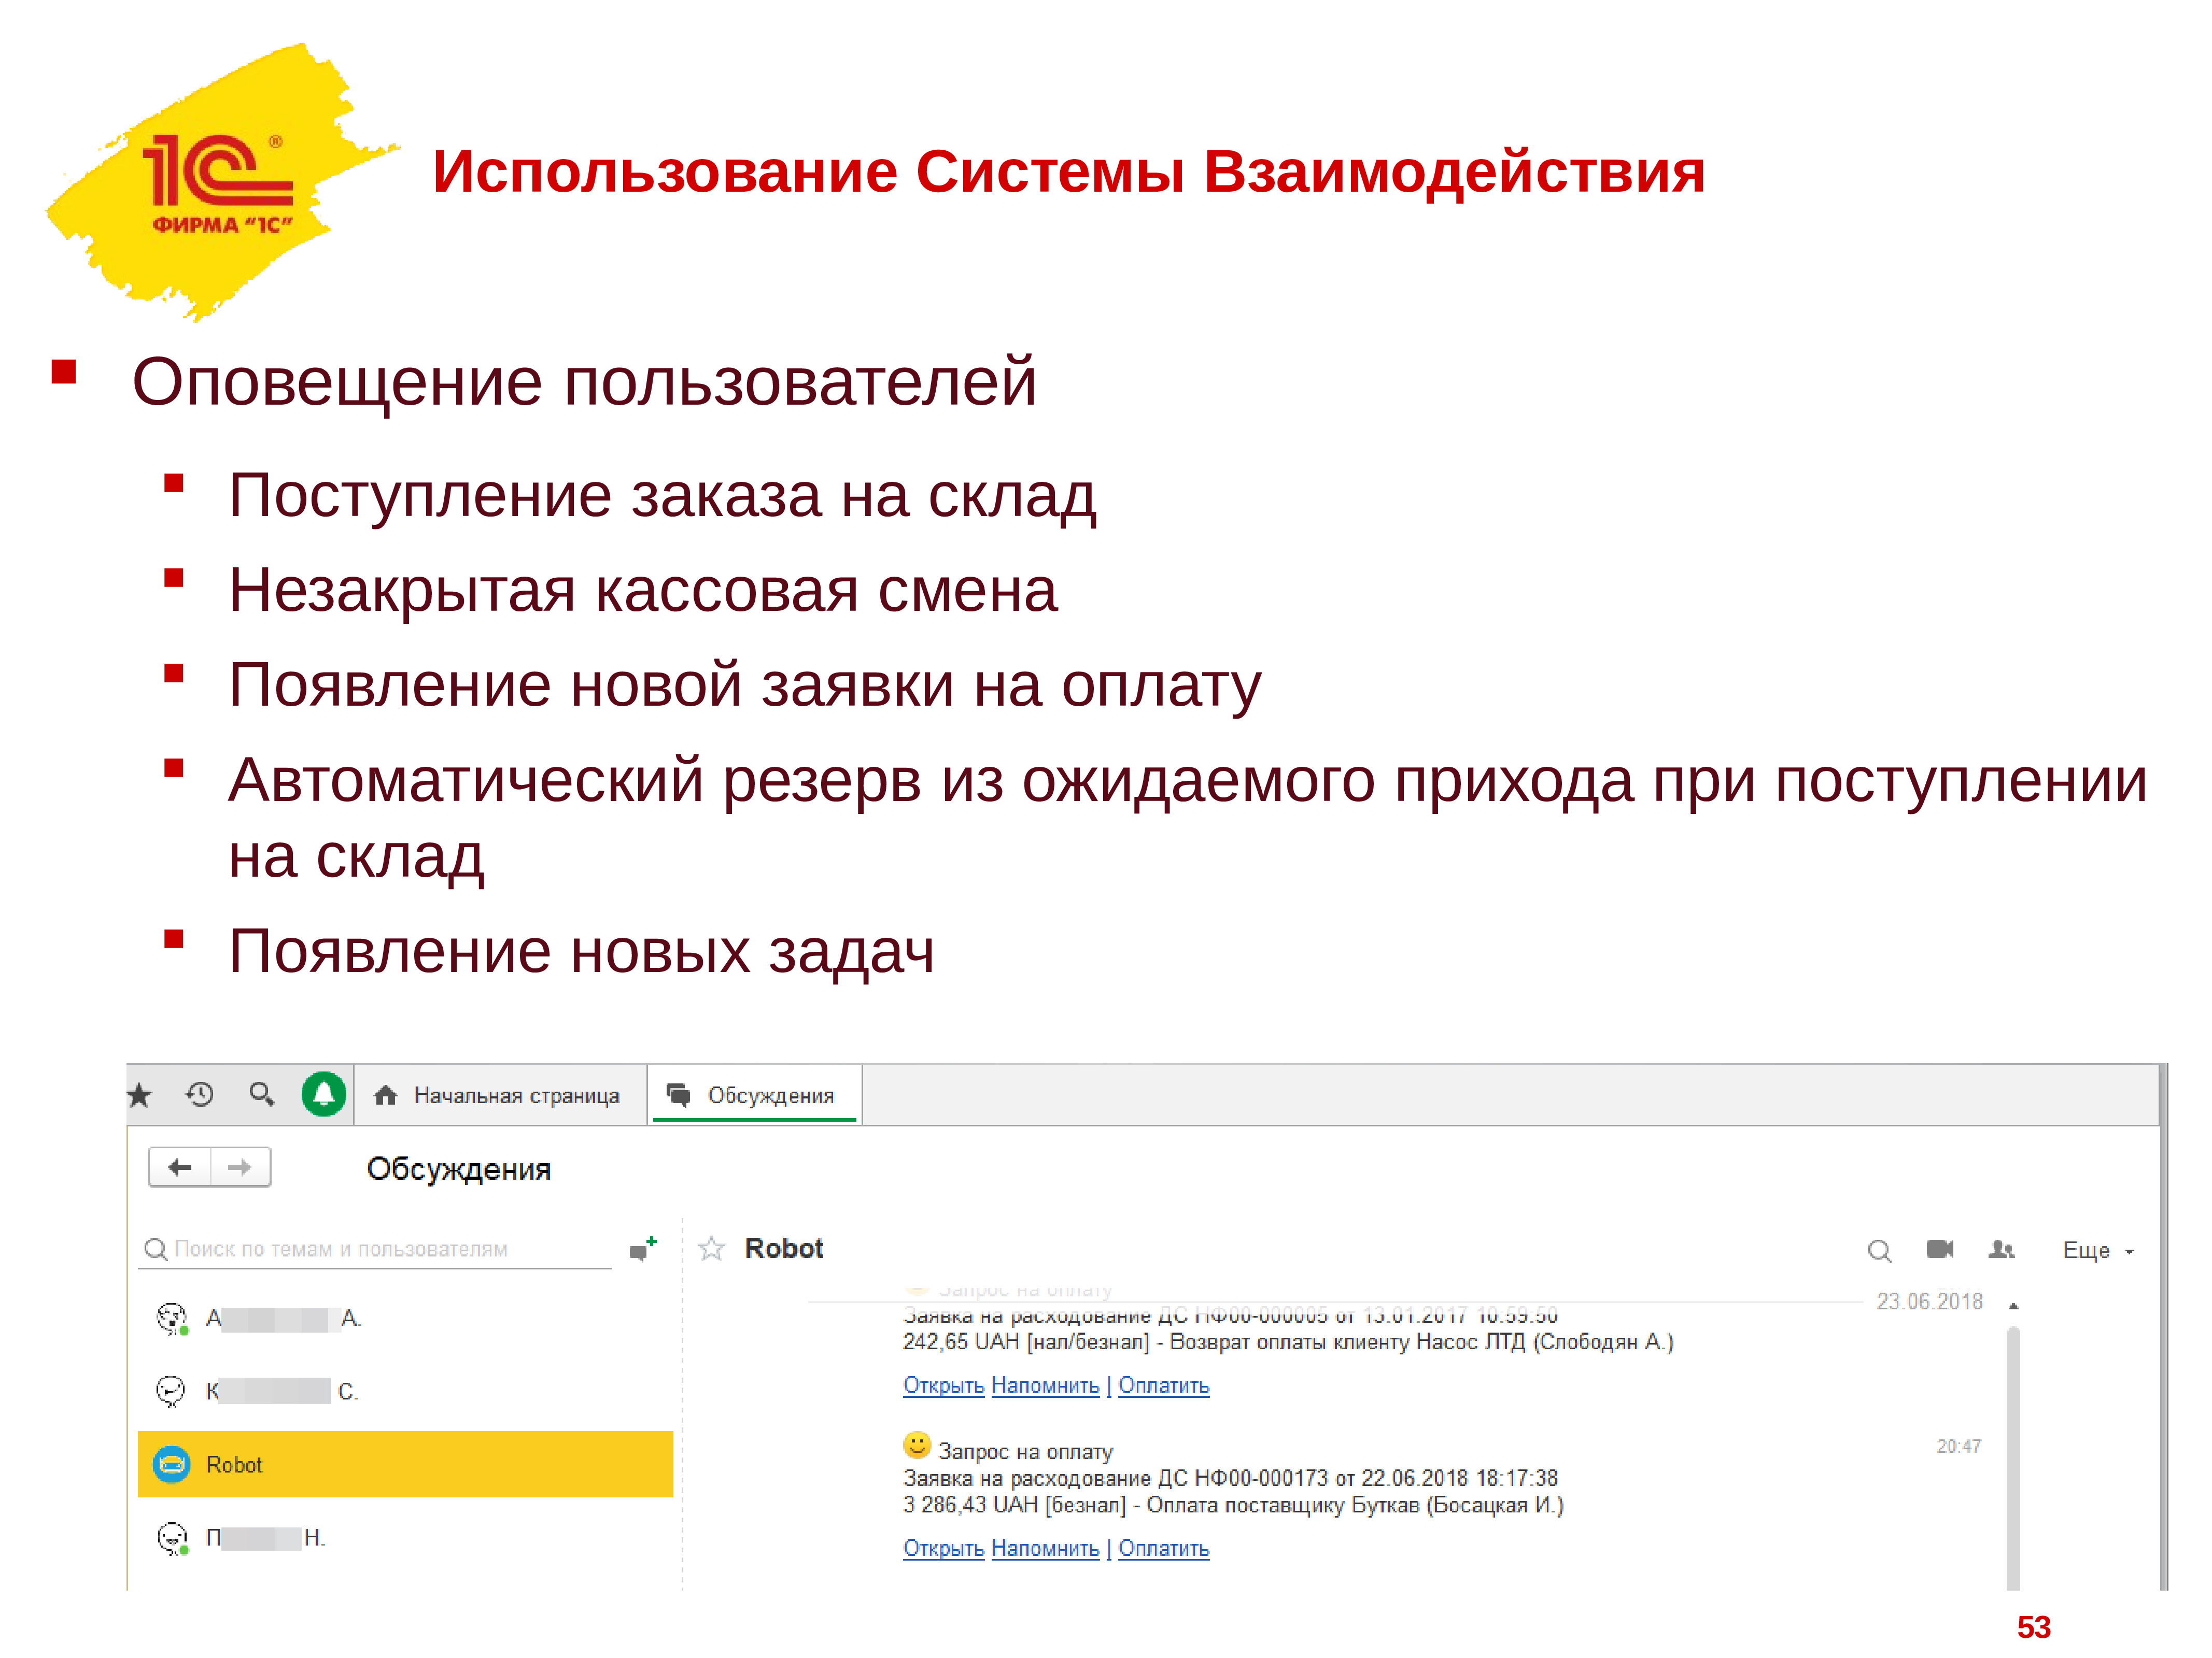The height and width of the screenshot is (1658, 2212).
Task: Click the chat scrollbar up arrow
Action: click(2013, 1306)
